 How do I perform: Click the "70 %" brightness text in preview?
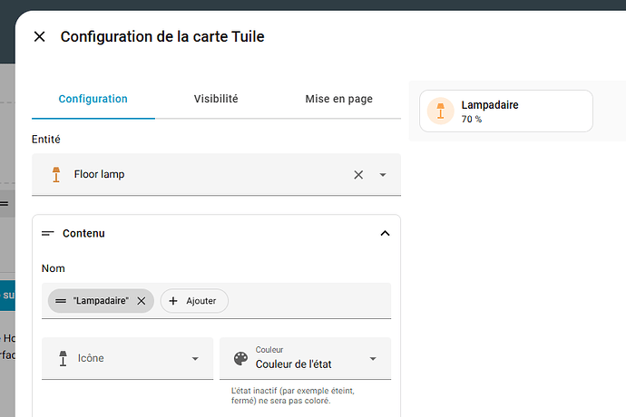tap(472, 119)
